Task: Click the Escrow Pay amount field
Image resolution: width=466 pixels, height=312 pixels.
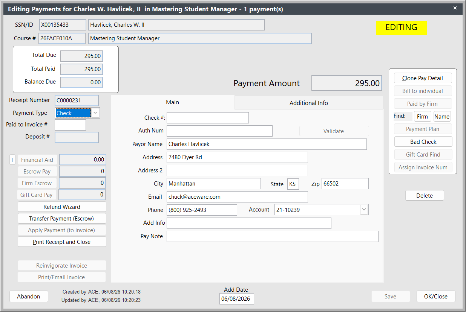Action: tap(83, 171)
